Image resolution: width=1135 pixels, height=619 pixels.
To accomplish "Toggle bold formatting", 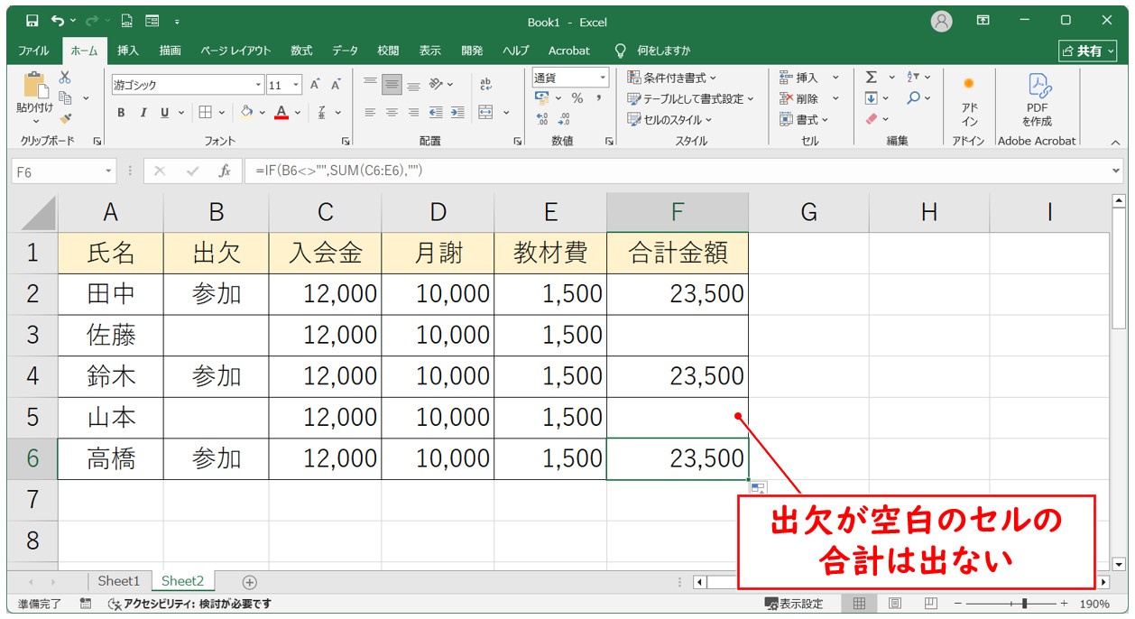I will (121, 113).
